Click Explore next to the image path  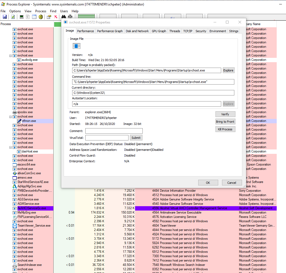[229, 70]
